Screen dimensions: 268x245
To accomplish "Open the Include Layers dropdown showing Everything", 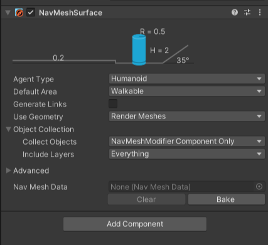I will tap(187, 154).
